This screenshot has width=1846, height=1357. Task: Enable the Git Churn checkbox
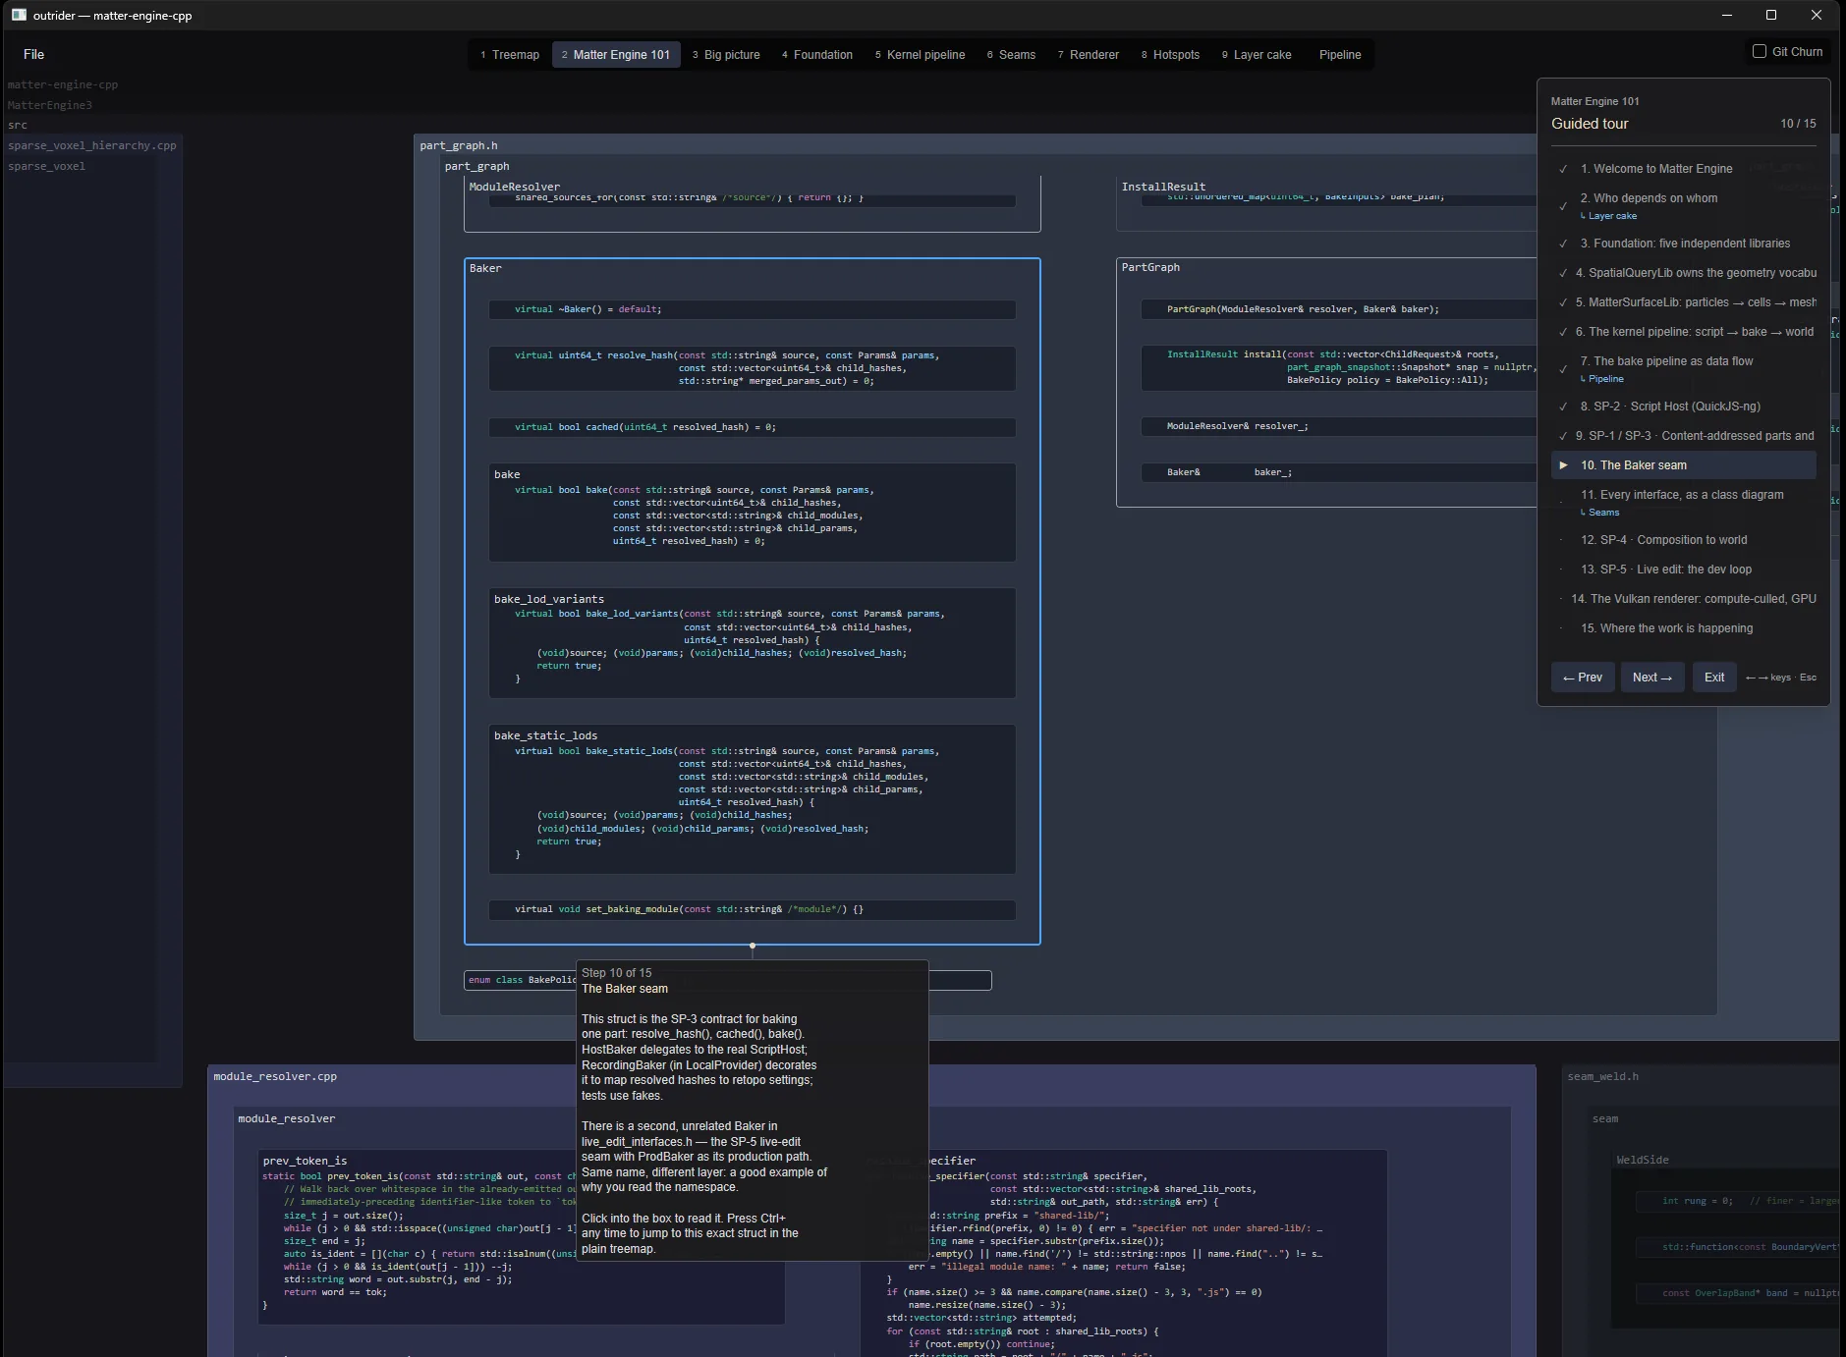1760,51
